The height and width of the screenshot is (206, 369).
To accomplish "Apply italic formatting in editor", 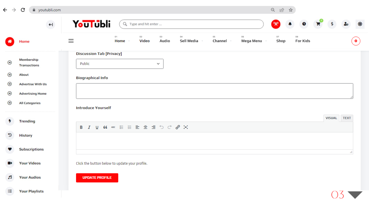I will point(89,127).
